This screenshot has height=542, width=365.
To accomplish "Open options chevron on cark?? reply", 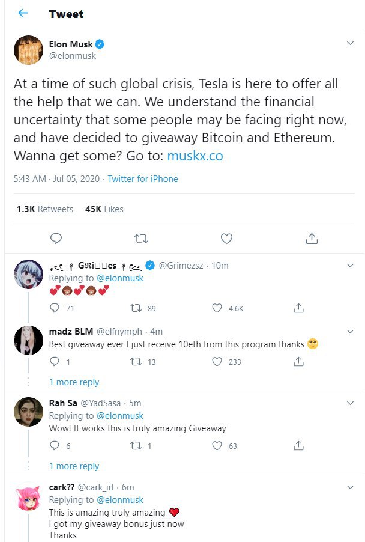I will (351, 487).
